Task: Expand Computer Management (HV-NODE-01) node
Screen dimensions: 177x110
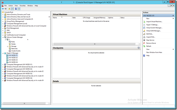Action: point(3,64)
